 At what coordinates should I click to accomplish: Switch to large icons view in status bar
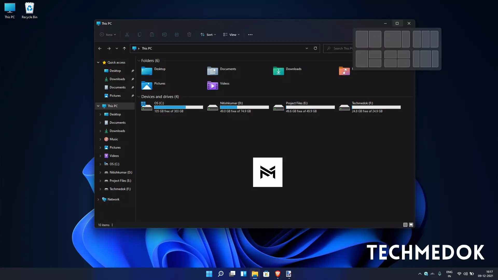411,225
